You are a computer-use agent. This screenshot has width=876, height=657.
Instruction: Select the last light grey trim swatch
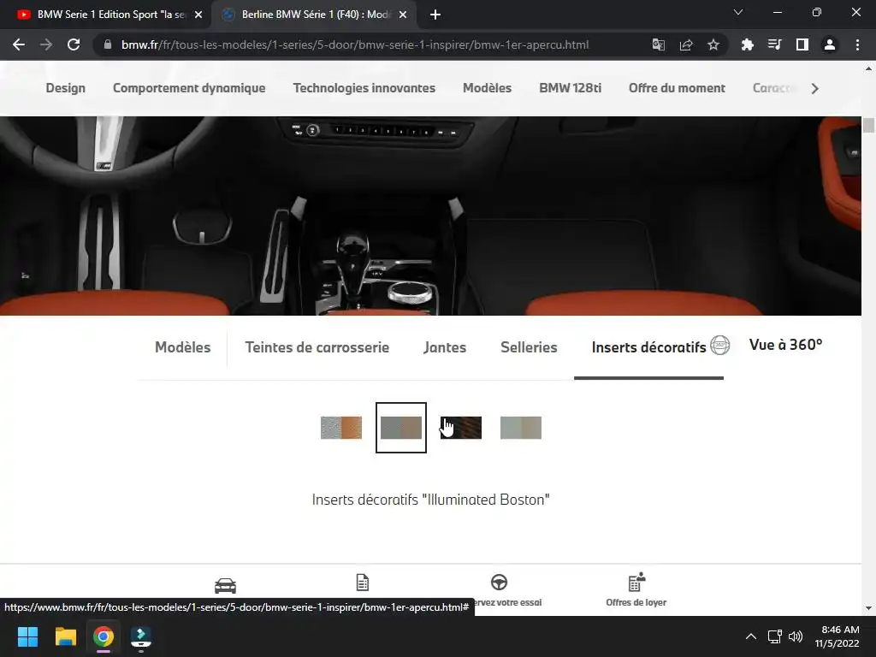[521, 428]
